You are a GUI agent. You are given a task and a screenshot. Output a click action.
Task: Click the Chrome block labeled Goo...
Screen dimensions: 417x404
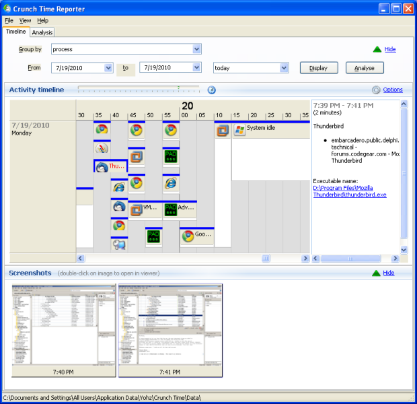pyautogui.click(x=196, y=236)
